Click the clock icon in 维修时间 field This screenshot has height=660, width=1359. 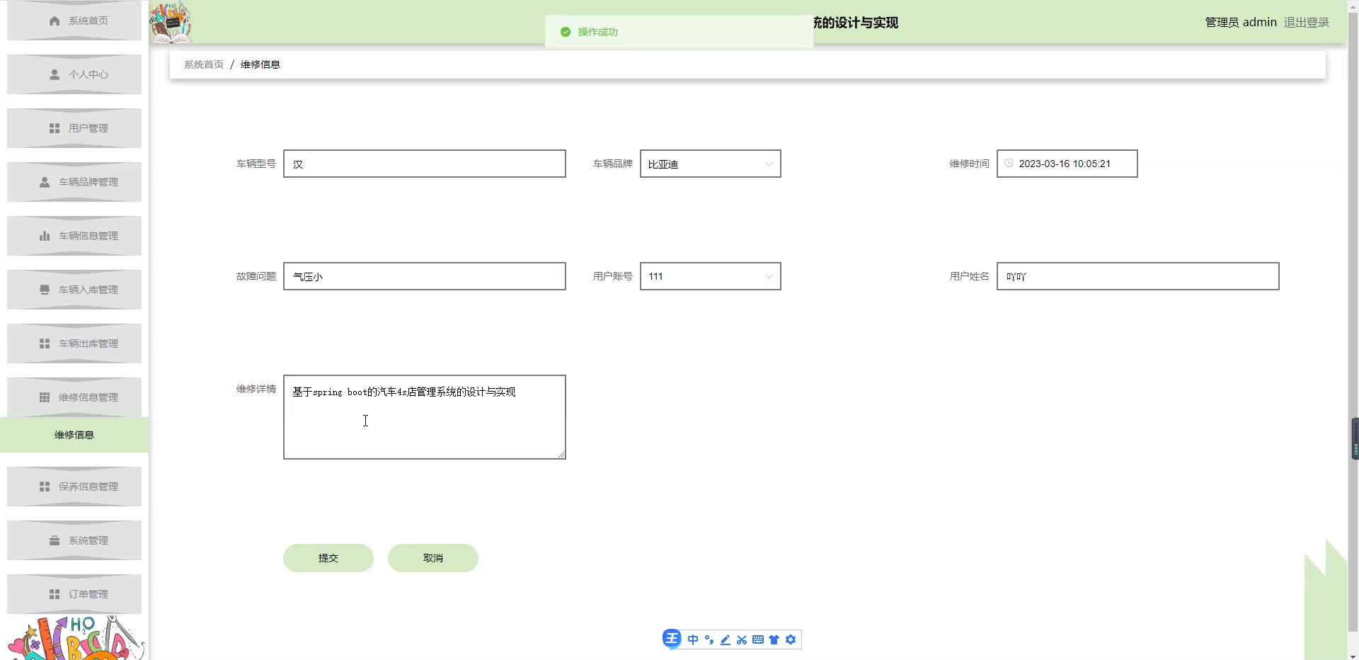pyautogui.click(x=1009, y=163)
